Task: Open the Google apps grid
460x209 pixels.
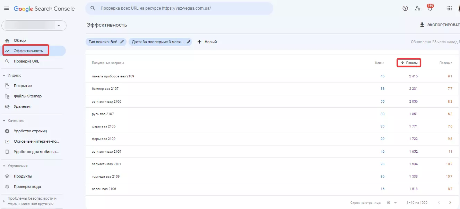Action: pos(450,9)
